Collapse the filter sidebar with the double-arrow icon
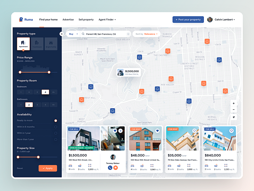254x191 pixels. [x=61, y=34]
